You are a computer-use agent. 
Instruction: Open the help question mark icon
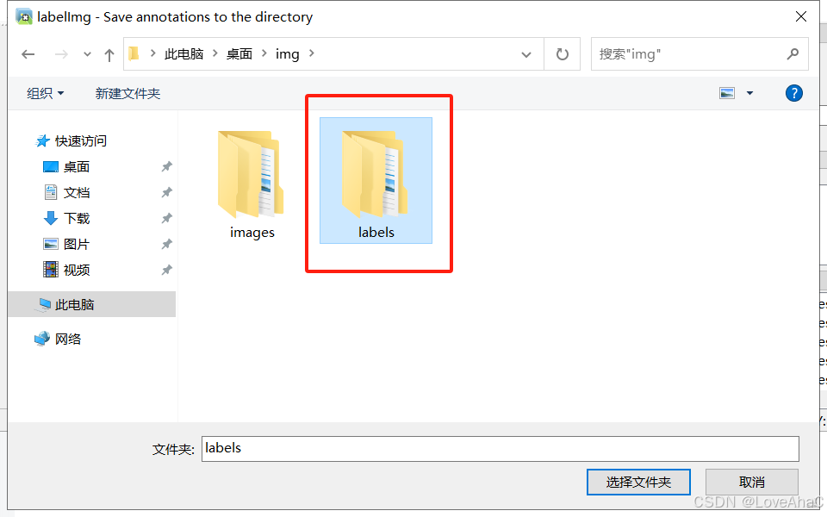coord(793,93)
